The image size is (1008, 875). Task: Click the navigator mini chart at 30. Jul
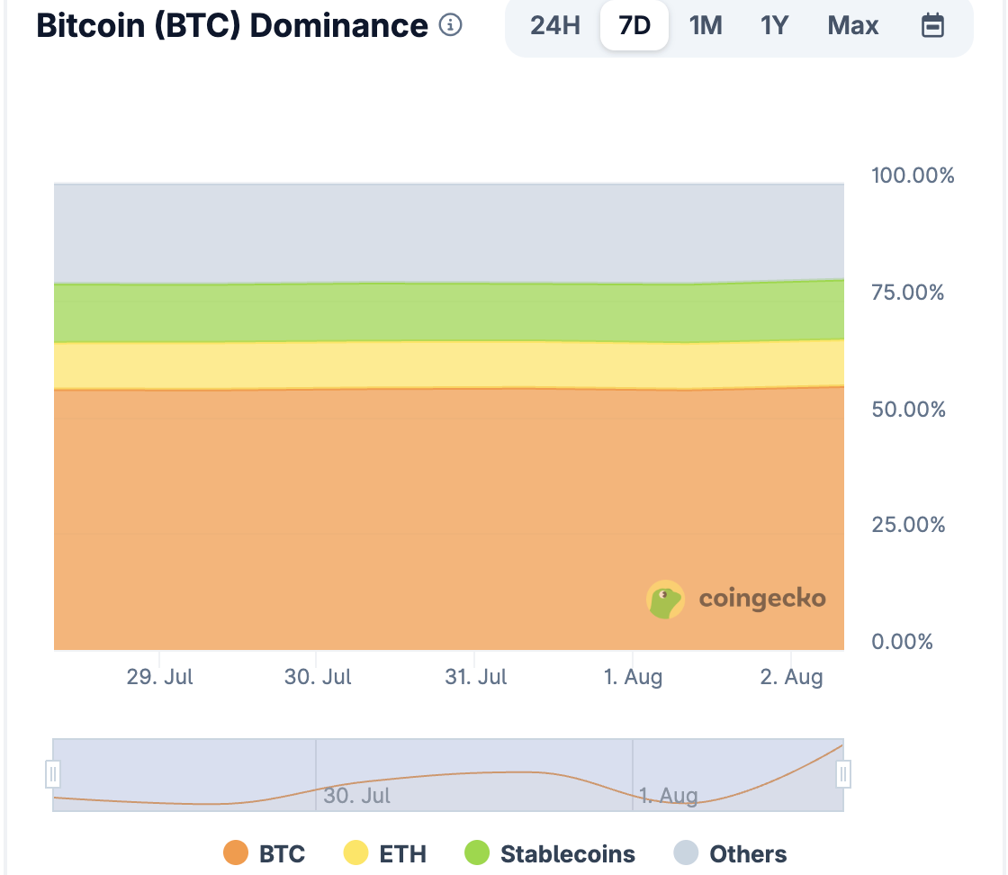pos(356,795)
